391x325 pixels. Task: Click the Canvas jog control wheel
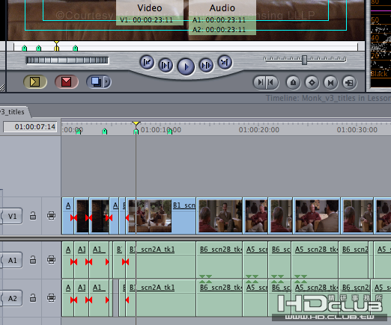click(67, 60)
